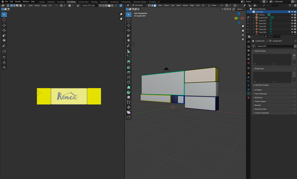297x179 pixels.
Task: Select the Add Cube tool in viewport
Action: [x=129, y=57]
